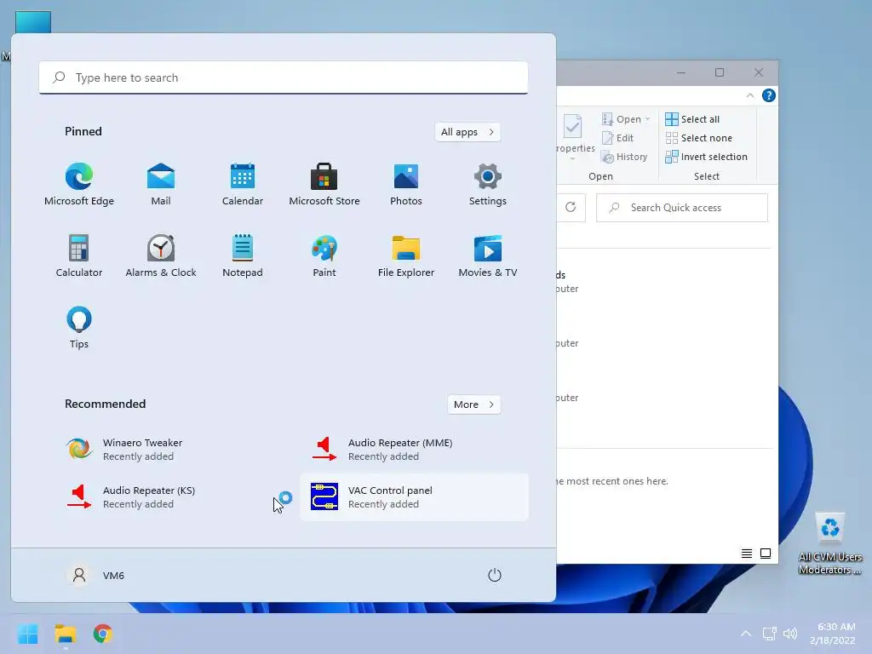Image resolution: width=872 pixels, height=654 pixels.
Task: Show All apps list
Action: tap(468, 132)
